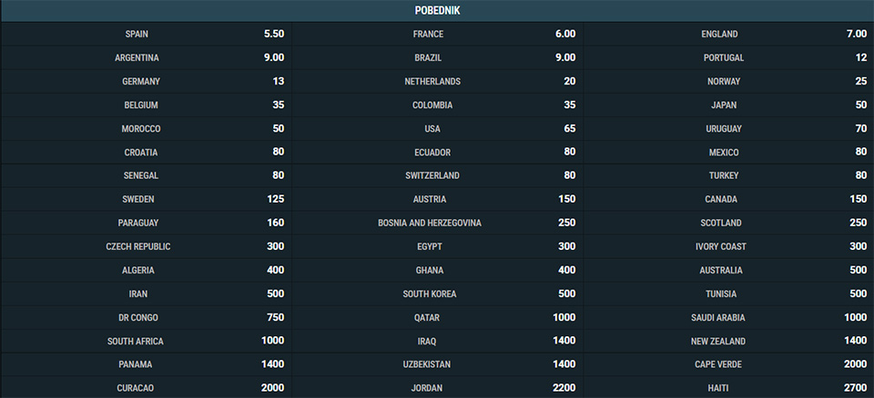The width and height of the screenshot is (874, 398).
Task: Pick Netherlands at odds 20
Action: (438, 81)
